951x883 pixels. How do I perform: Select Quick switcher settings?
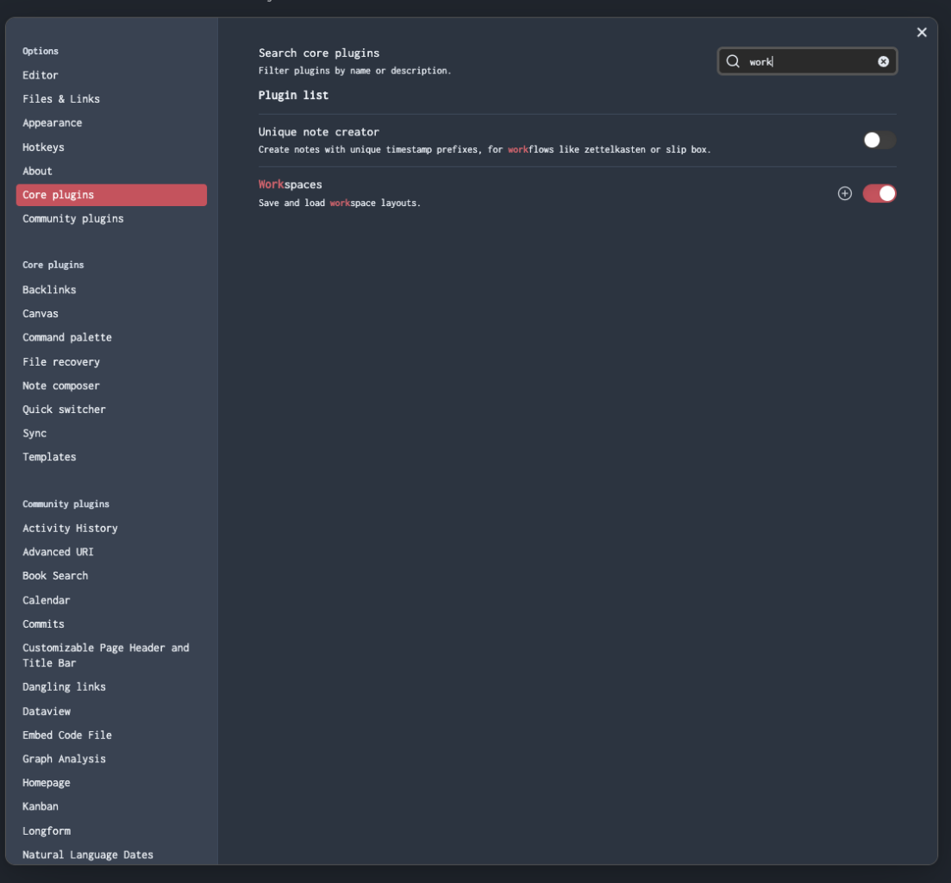[64, 410]
